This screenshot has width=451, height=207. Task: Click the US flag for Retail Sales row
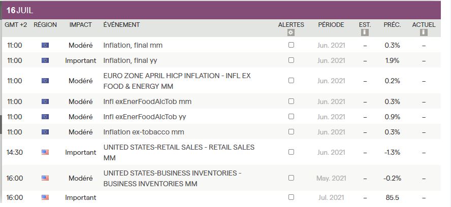(45, 152)
